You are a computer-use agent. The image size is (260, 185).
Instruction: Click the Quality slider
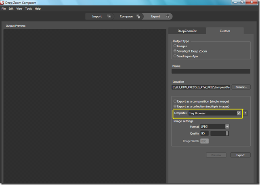pos(220,133)
